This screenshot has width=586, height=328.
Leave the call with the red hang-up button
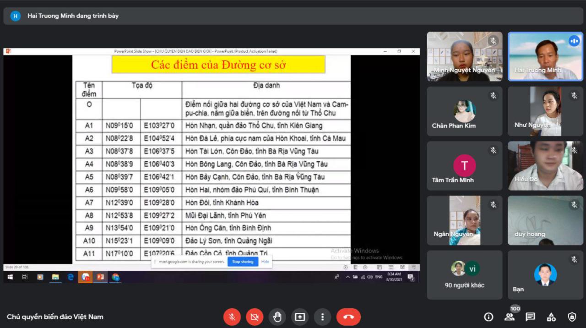(348, 317)
